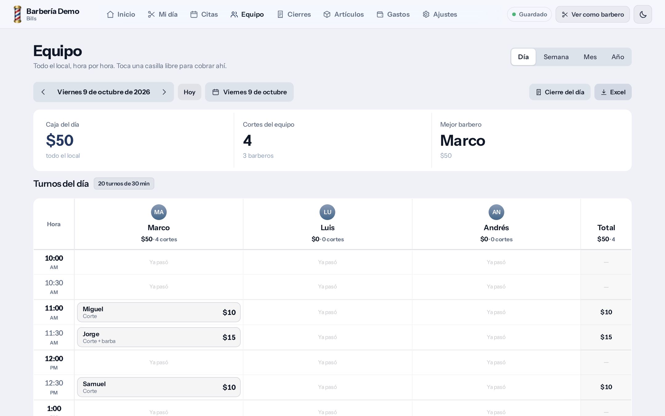Toggle dark mode with the moon icon
The height and width of the screenshot is (416, 665).
(x=643, y=14)
